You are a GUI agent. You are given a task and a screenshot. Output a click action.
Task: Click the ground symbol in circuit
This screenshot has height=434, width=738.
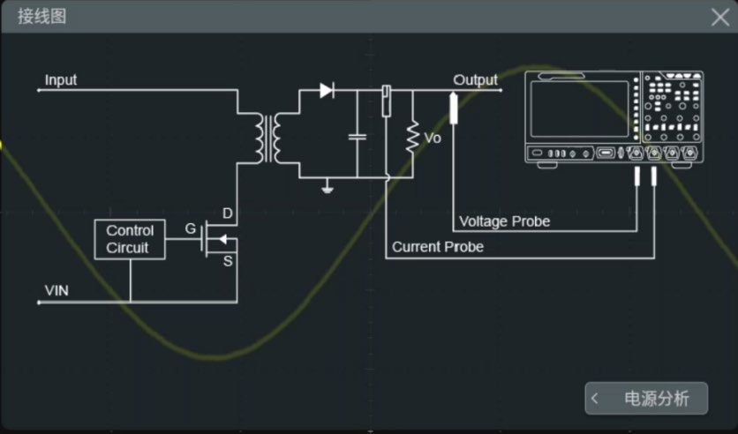click(x=328, y=187)
